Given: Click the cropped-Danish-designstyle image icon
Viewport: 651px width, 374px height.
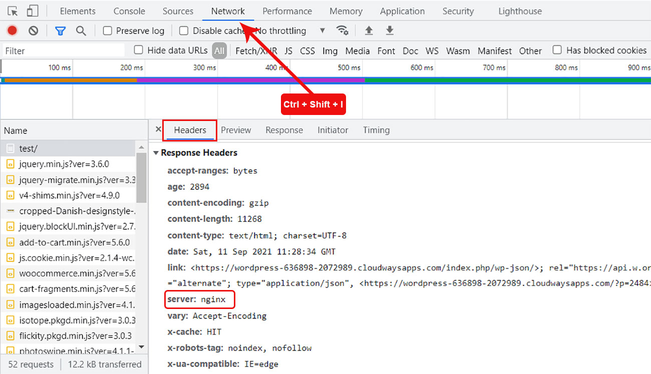Looking at the screenshot, I should pos(11,211).
